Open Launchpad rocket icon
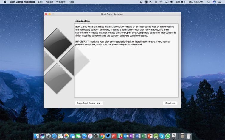This screenshot has height=140, width=225. point(48,136)
